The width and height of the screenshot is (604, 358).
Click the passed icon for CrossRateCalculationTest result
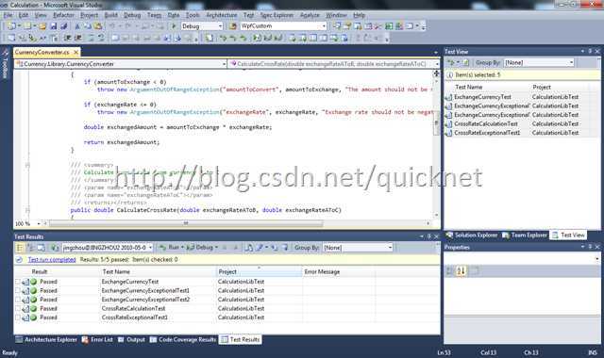tap(34, 308)
